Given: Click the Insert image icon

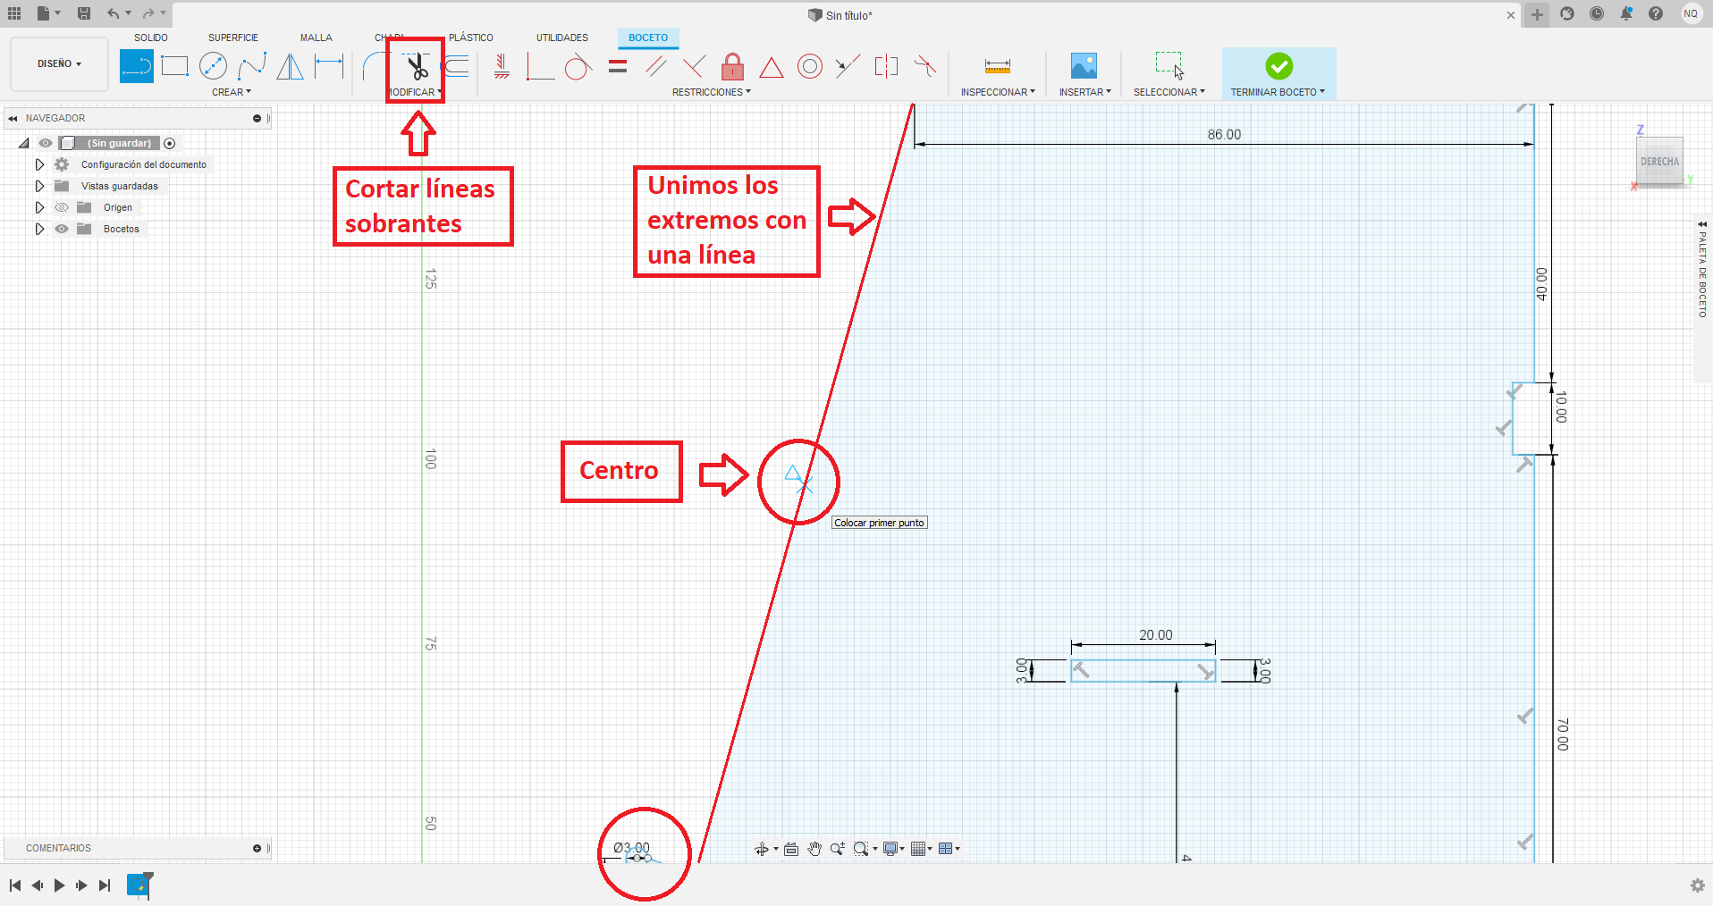Looking at the screenshot, I should (x=1084, y=66).
